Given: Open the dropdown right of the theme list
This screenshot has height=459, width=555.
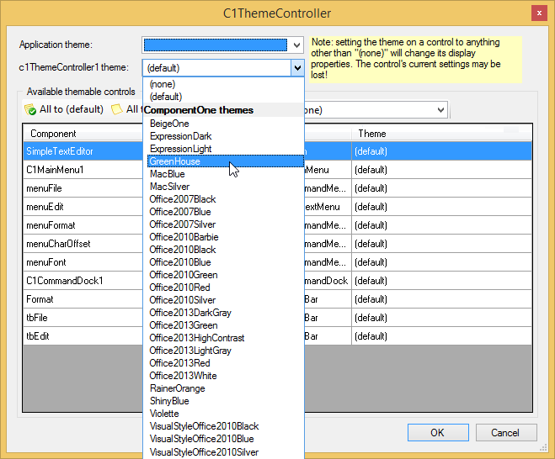Looking at the screenshot, I should 440,110.
